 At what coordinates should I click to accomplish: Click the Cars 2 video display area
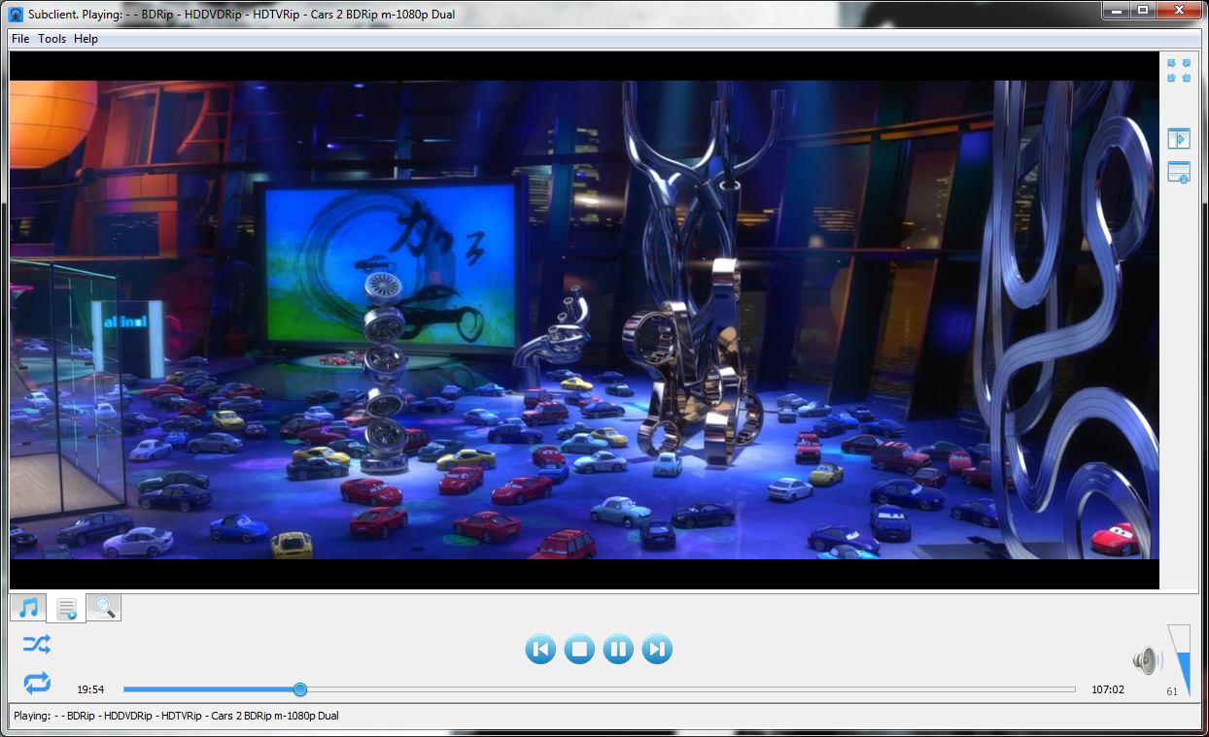pyautogui.click(x=583, y=320)
